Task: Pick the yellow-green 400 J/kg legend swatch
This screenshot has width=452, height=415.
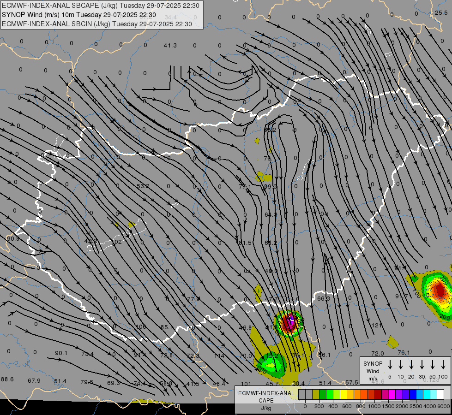Action: click(337, 395)
